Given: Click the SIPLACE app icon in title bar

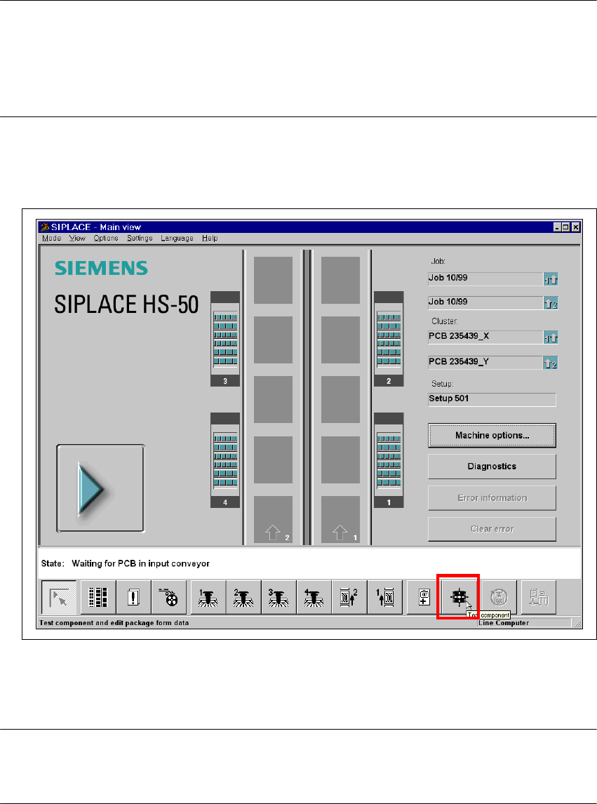Looking at the screenshot, I should 45,227.
